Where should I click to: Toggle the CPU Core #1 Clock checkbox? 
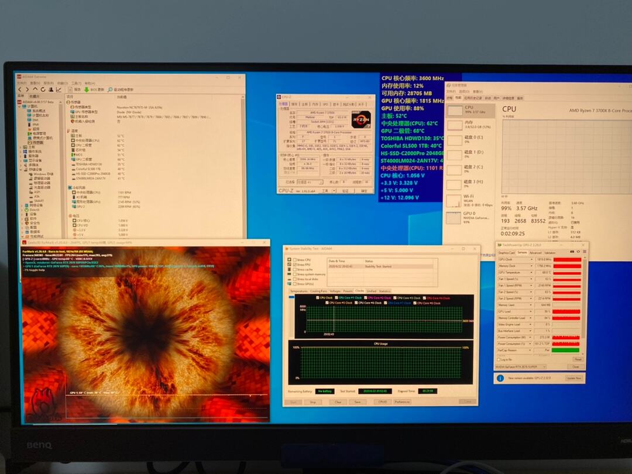(336, 298)
